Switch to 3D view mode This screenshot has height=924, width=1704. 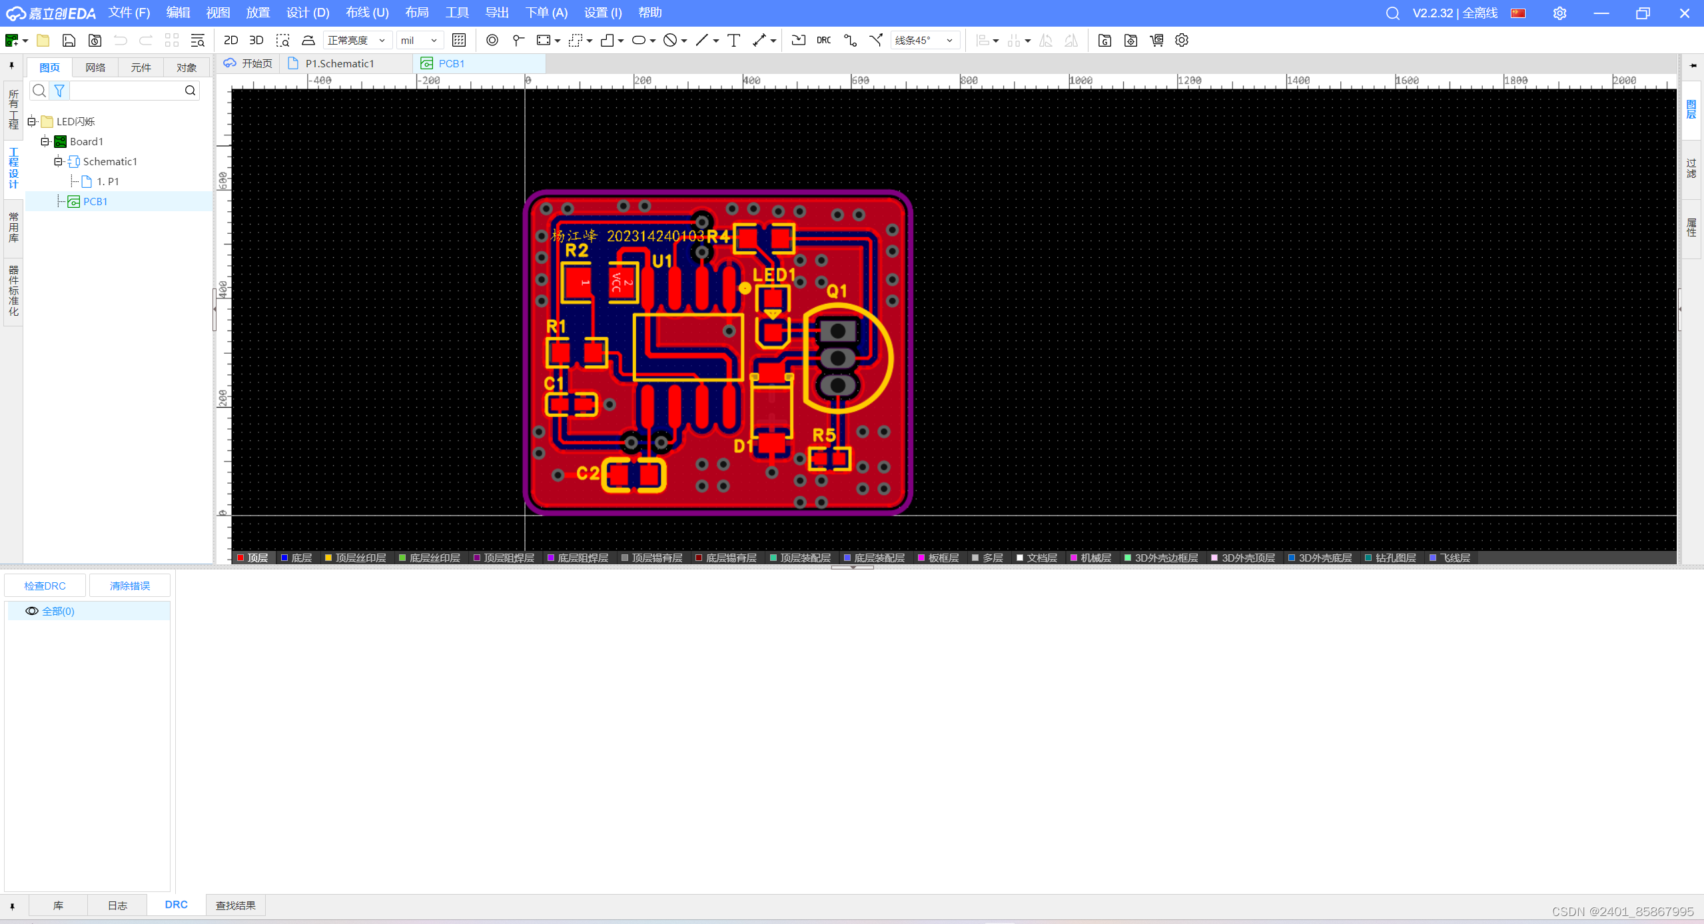[256, 40]
